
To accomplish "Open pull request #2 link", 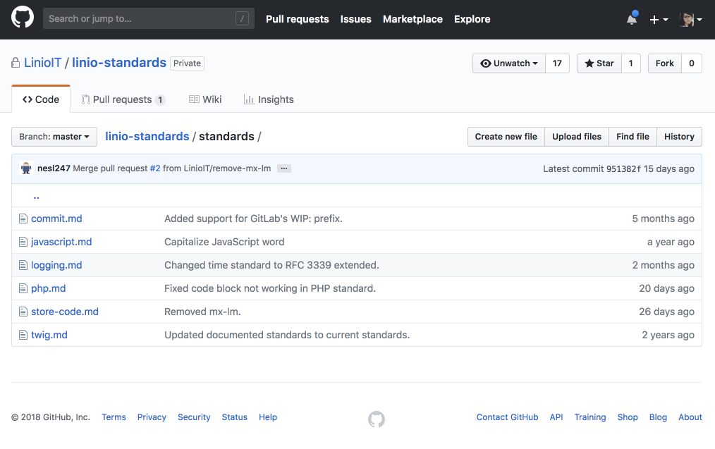I will 155,168.
